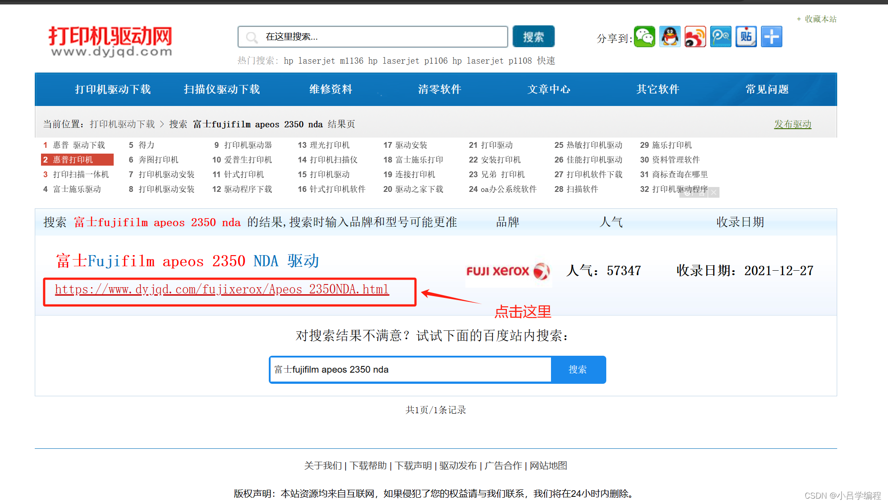Click 发布驱动 link
This screenshot has height=504, width=888.
coord(792,124)
